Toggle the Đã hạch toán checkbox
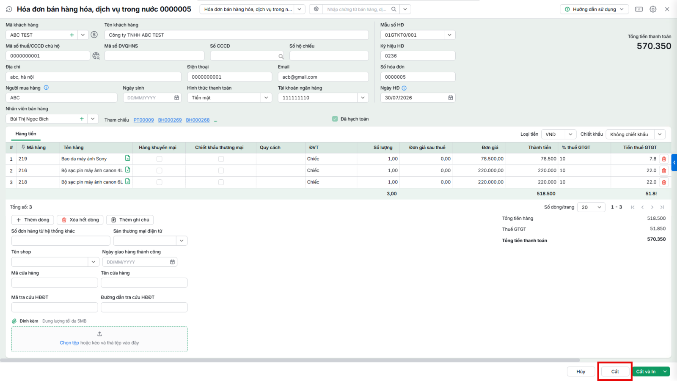The height and width of the screenshot is (381, 677). coord(335,119)
